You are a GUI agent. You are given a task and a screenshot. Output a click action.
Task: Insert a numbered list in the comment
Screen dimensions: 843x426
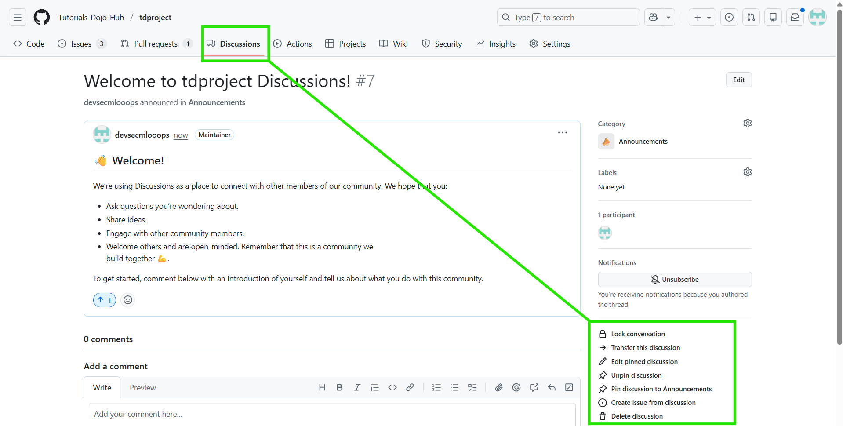click(x=436, y=387)
